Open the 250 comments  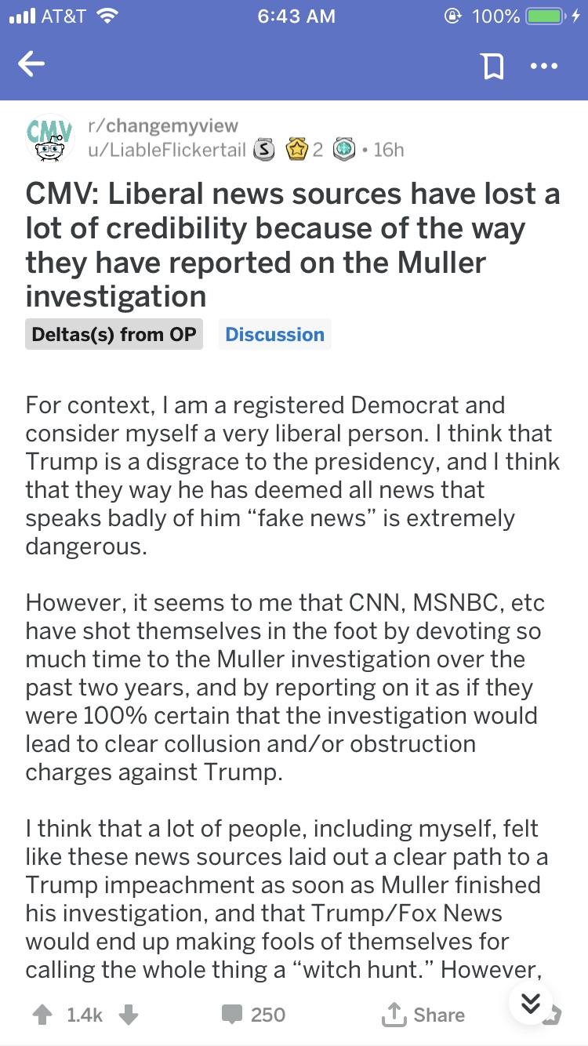252,1015
